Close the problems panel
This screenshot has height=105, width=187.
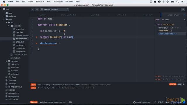pos(184,84)
